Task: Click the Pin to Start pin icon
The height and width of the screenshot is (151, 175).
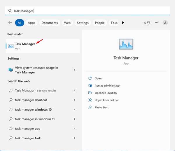Action: coord(90,107)
